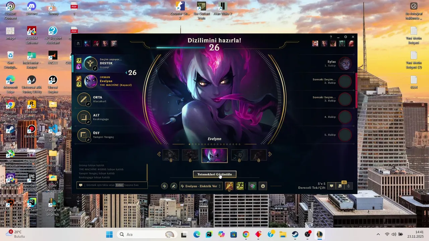The image size is (429, 241).
Task: Open Steam from the taskbar
Action: pos(295,234)
